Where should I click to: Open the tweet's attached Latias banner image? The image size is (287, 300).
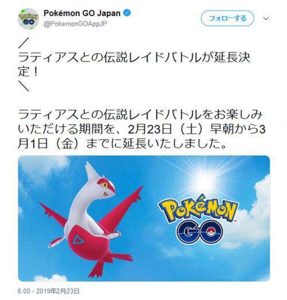[x=144, y=219]
